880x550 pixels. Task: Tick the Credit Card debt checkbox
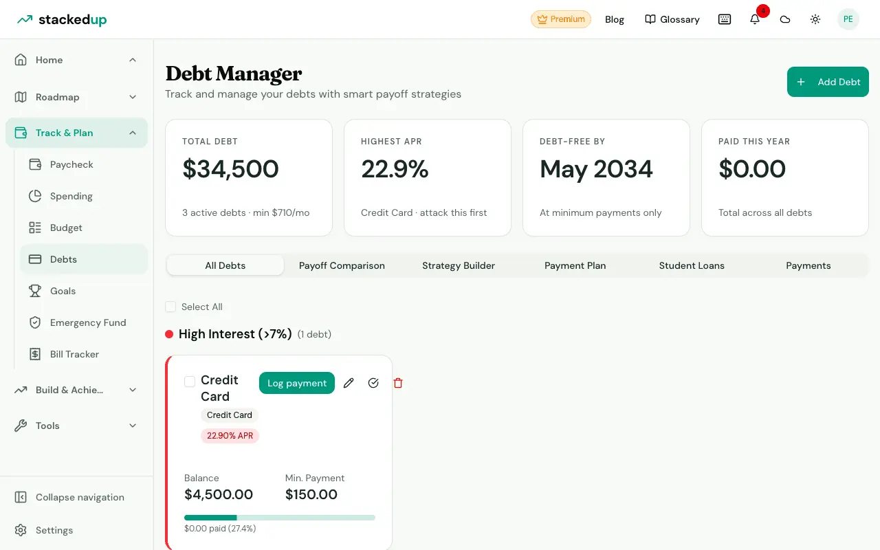[x=190, y=382]
